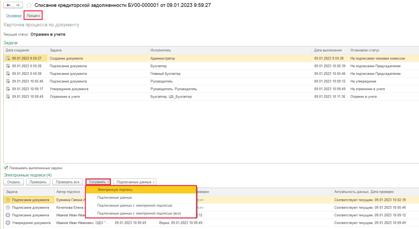Select signer Кочеткова Елена cell
The image size is (419, 229).
click(70, 207)
